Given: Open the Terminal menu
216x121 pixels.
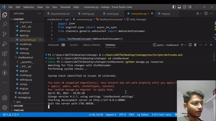Looking at the screenshot, I should pyautogui.click(x=65, y=7).
